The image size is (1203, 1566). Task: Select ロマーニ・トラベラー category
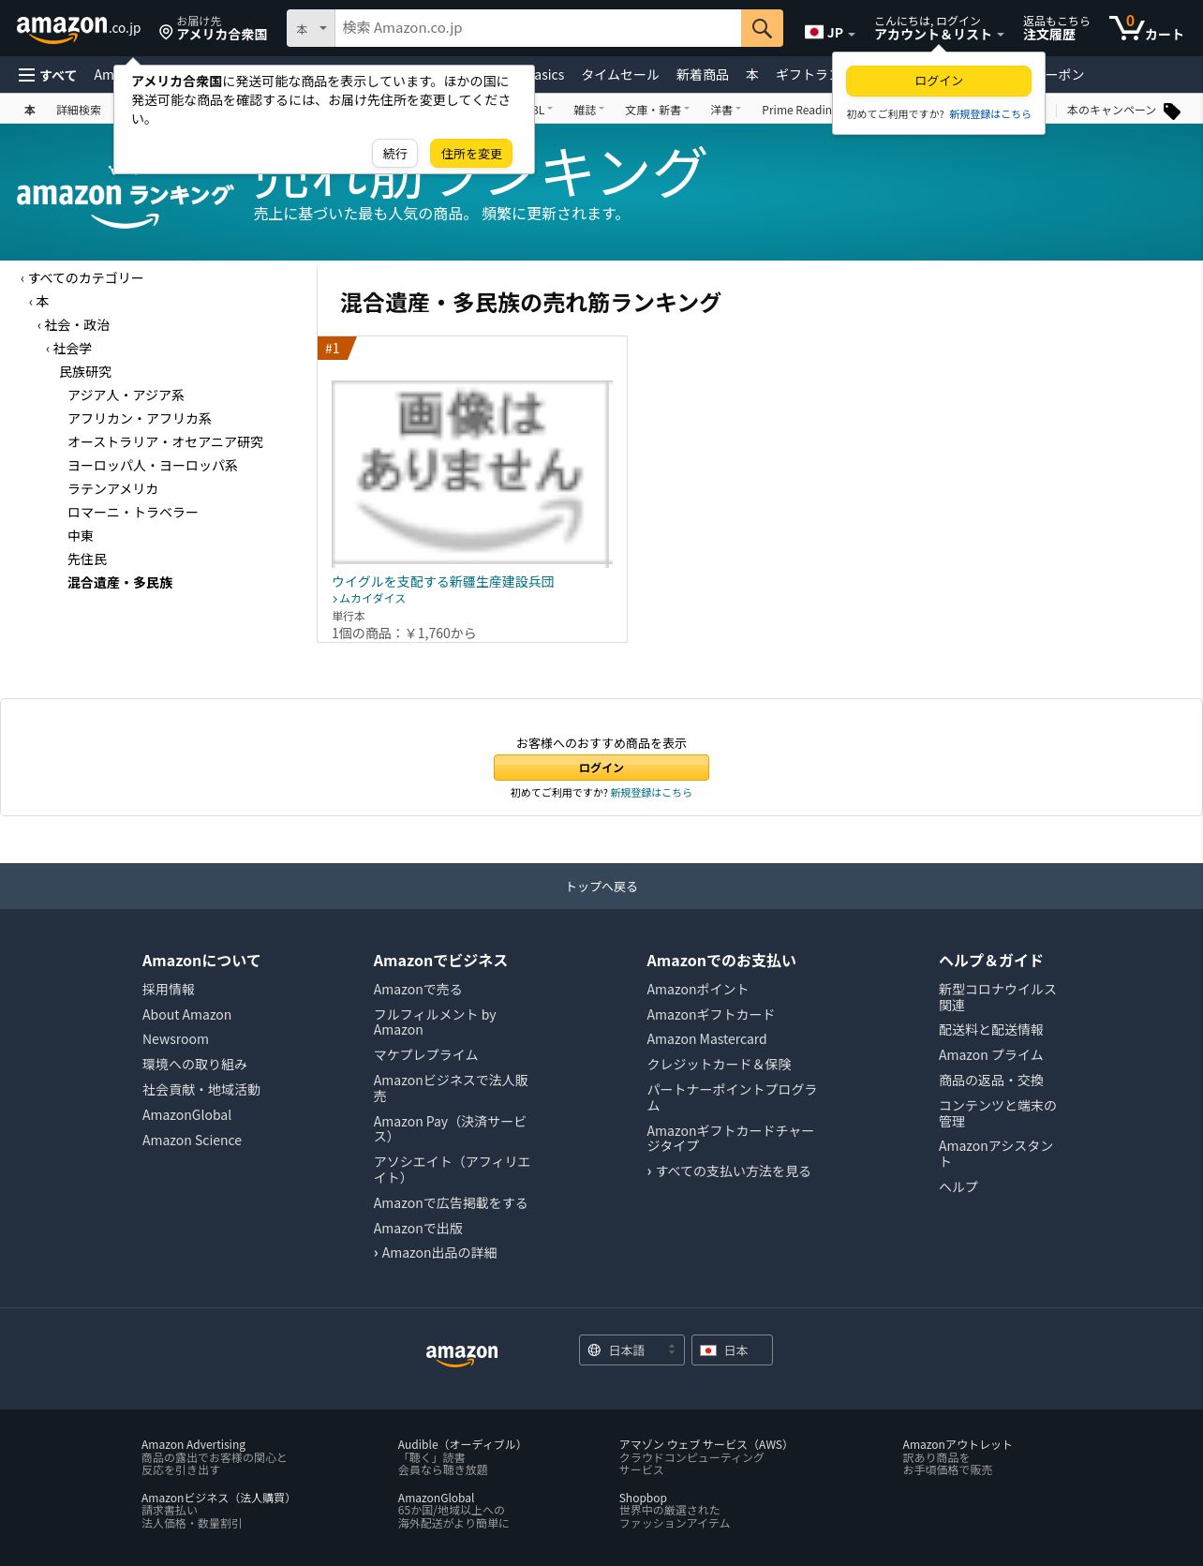(132, 513)
